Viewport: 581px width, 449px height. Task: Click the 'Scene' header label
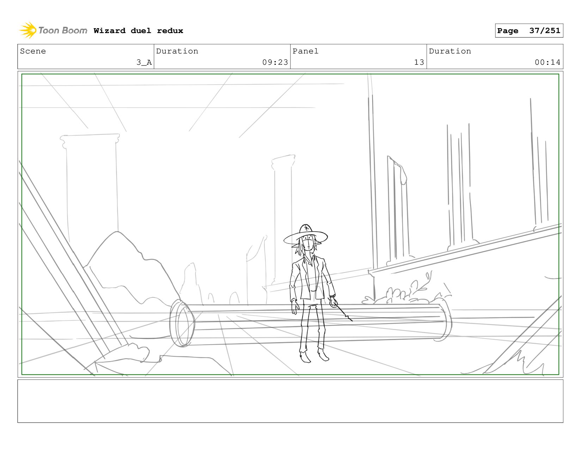pos(33,51)
